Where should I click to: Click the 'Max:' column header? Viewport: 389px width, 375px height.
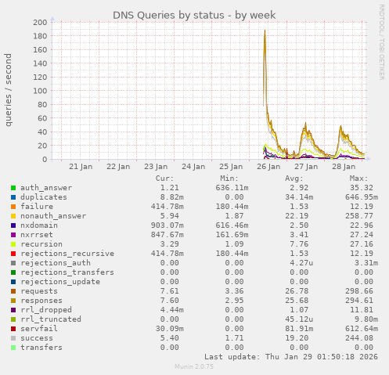(x=358, y=178)
